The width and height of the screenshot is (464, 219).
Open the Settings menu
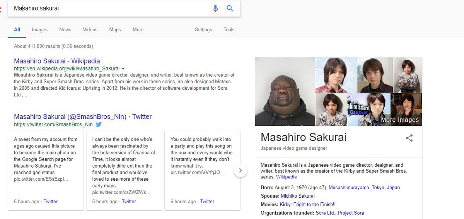203,29
